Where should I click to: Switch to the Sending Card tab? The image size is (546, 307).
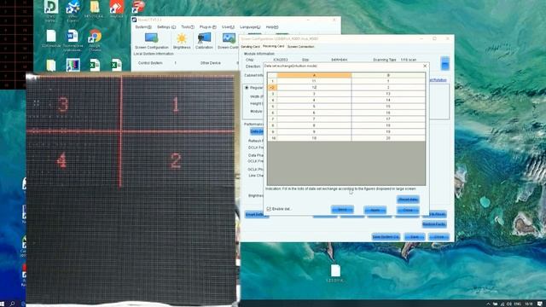point(250,46)
